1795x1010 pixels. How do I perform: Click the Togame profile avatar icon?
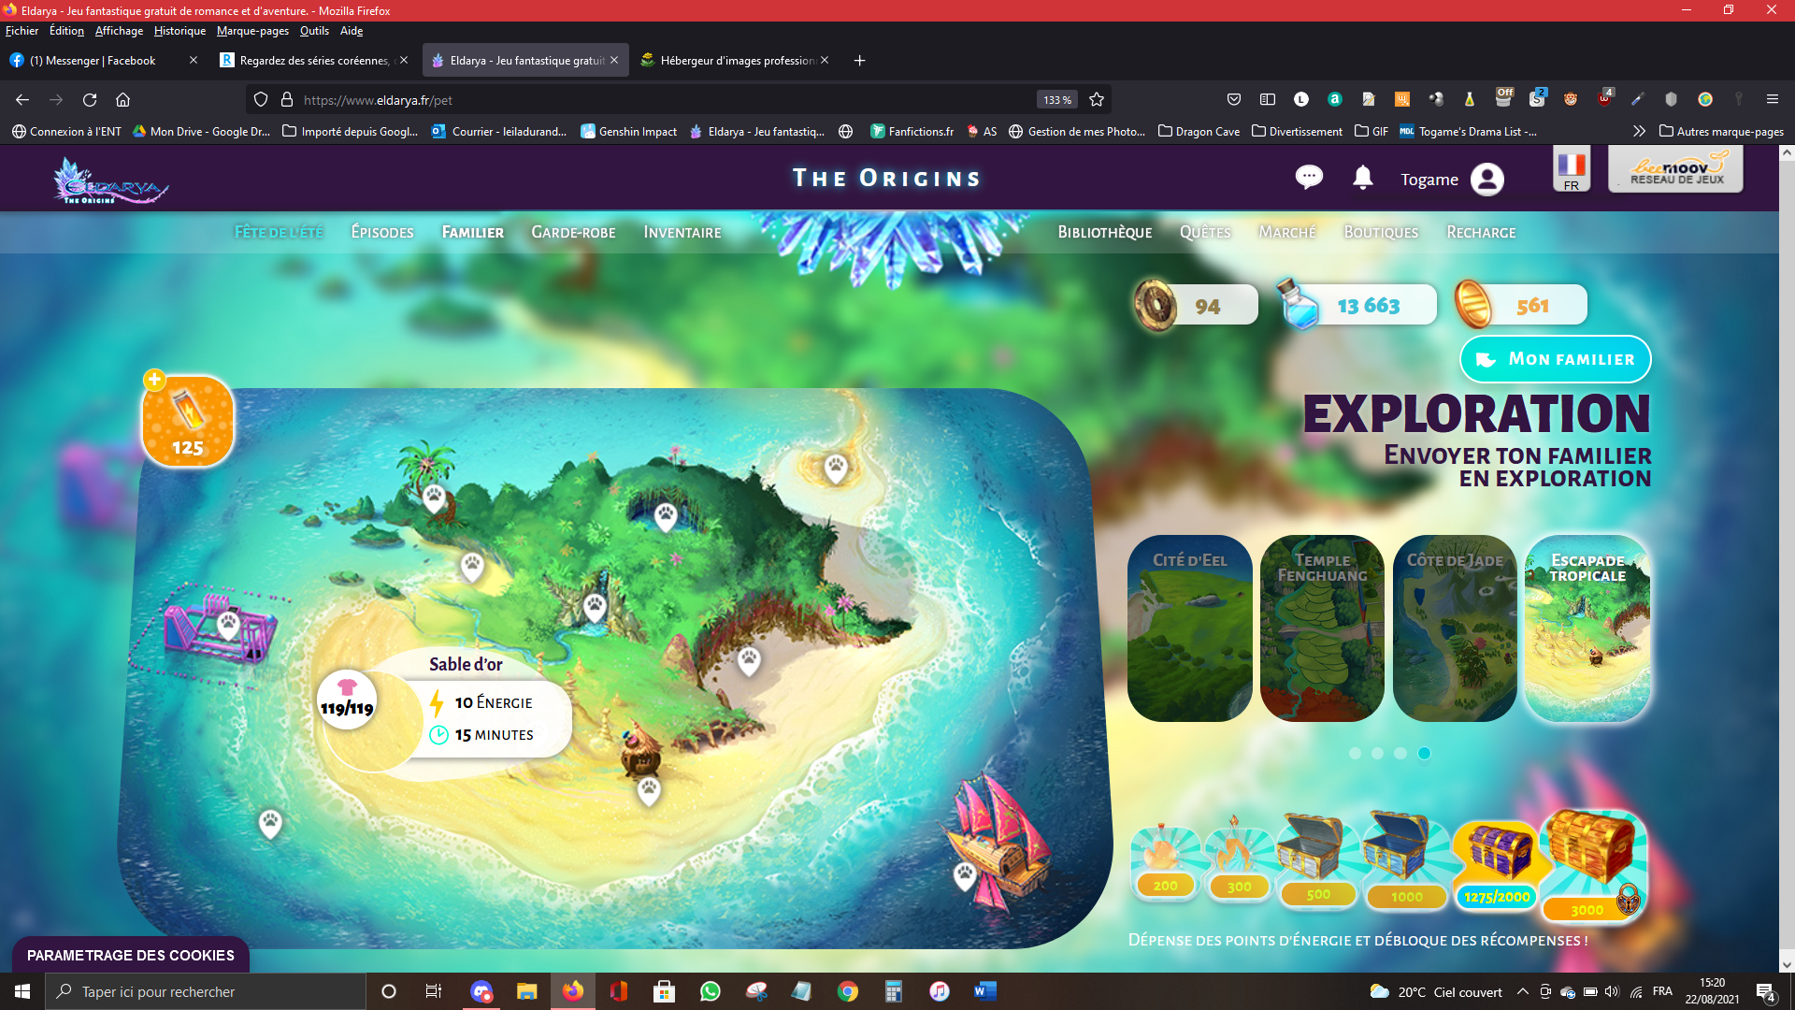1486,180
